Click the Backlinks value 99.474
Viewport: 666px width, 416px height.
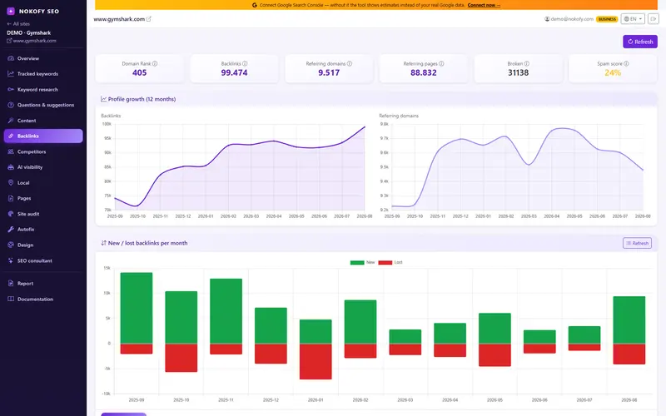point(234,72)
